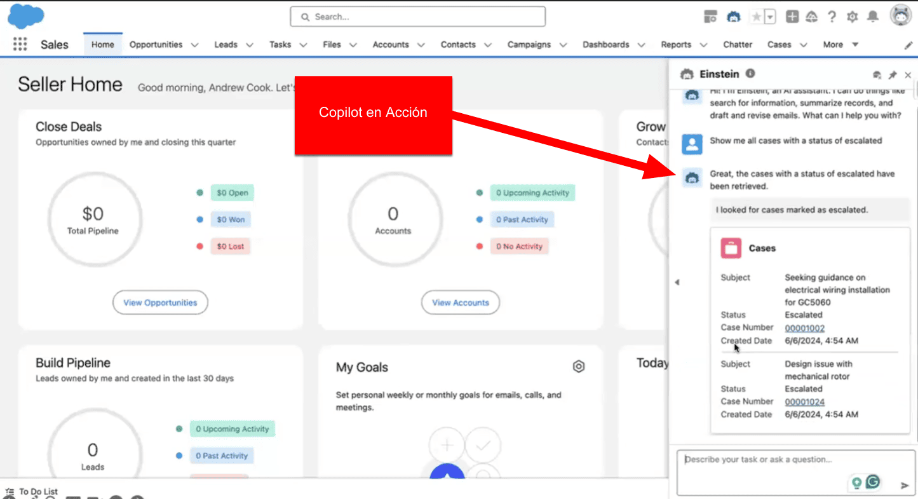
Task: Expand the Files tab chevron
Action: click(353, 45)
